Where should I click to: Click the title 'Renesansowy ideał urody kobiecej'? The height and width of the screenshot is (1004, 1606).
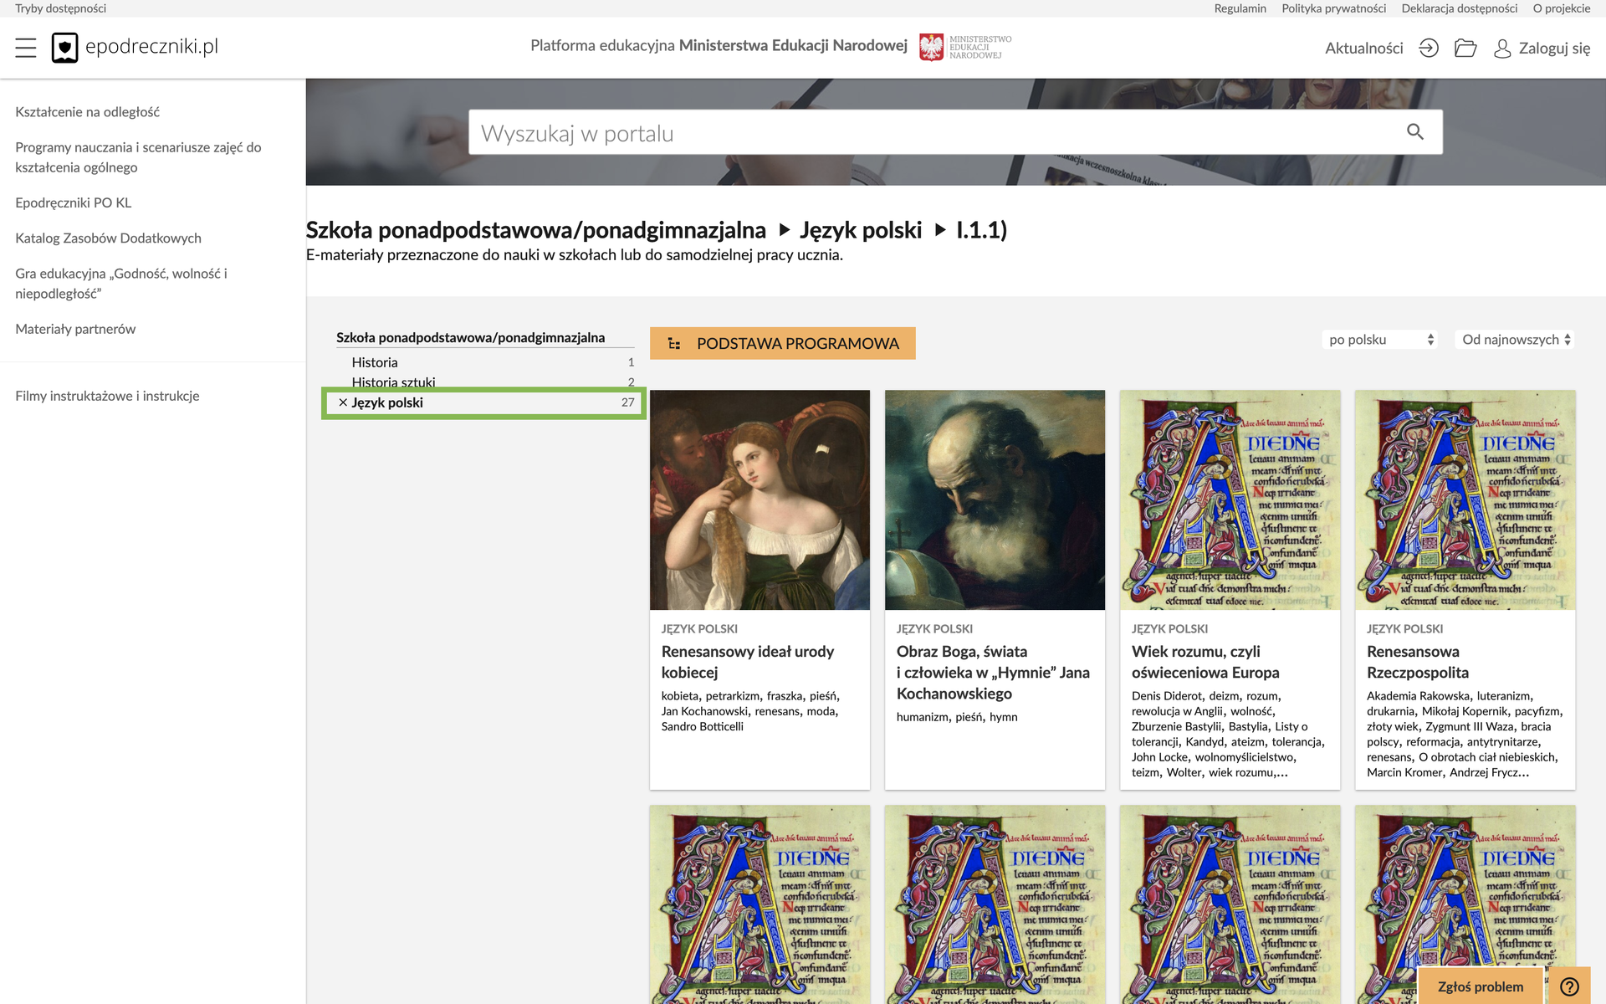tap(748, 662)
